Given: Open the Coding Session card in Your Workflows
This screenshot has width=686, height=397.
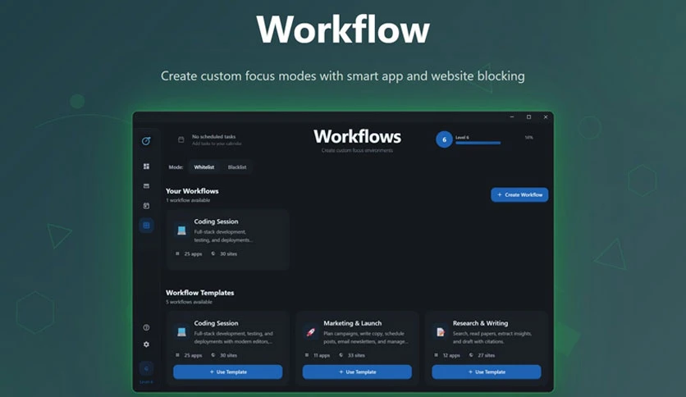Looking at the screenshot, I should 227,240.
